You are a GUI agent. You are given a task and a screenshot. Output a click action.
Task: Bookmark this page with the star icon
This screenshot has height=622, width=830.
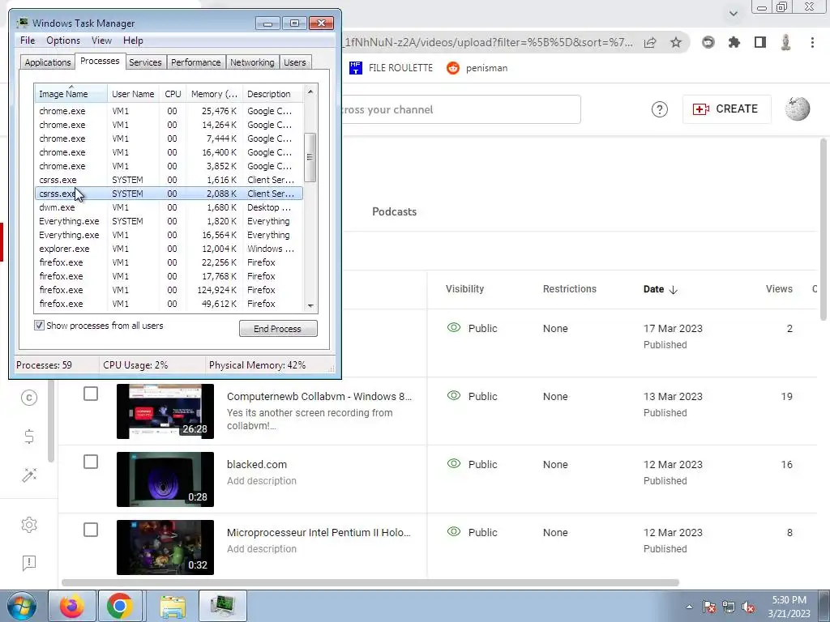pos(676,42)
